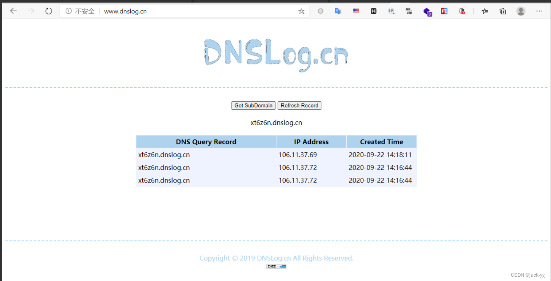Screen dimensions: 551x281
Task: Open the IP lookup extension
Action: click(x=391, y=11)
